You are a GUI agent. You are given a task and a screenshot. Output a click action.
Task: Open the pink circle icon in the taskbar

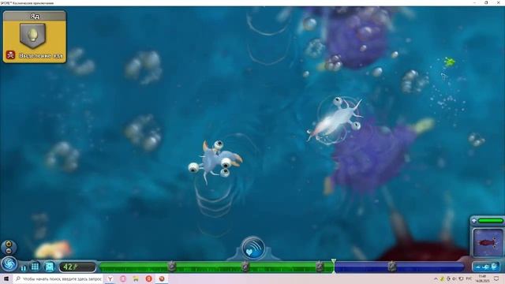point(123,278)
